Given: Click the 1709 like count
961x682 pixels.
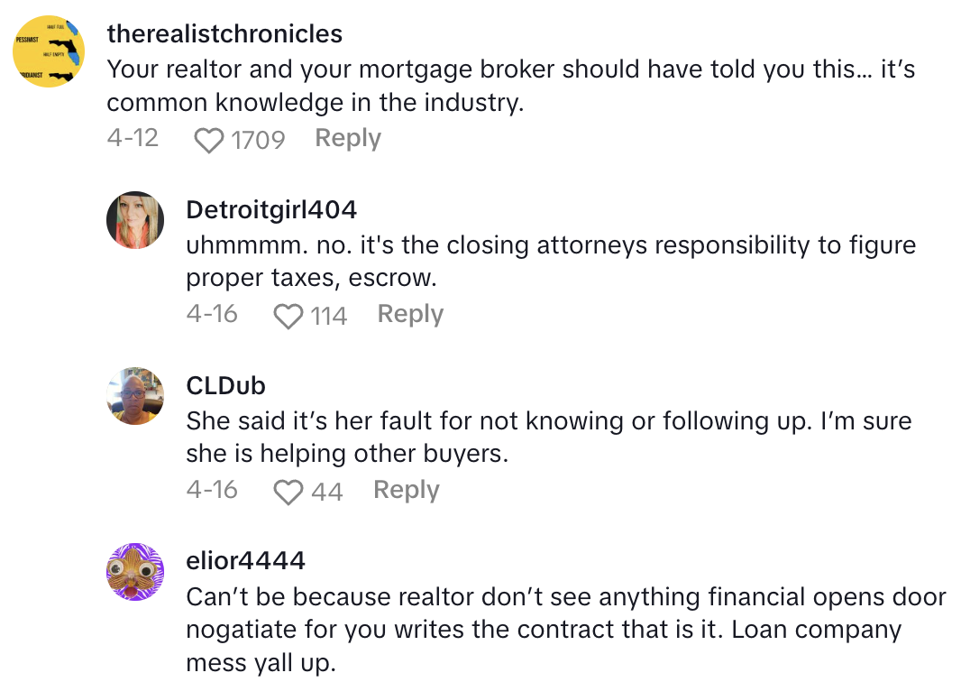Looking at the screenshot, I should tap(258, 137).
